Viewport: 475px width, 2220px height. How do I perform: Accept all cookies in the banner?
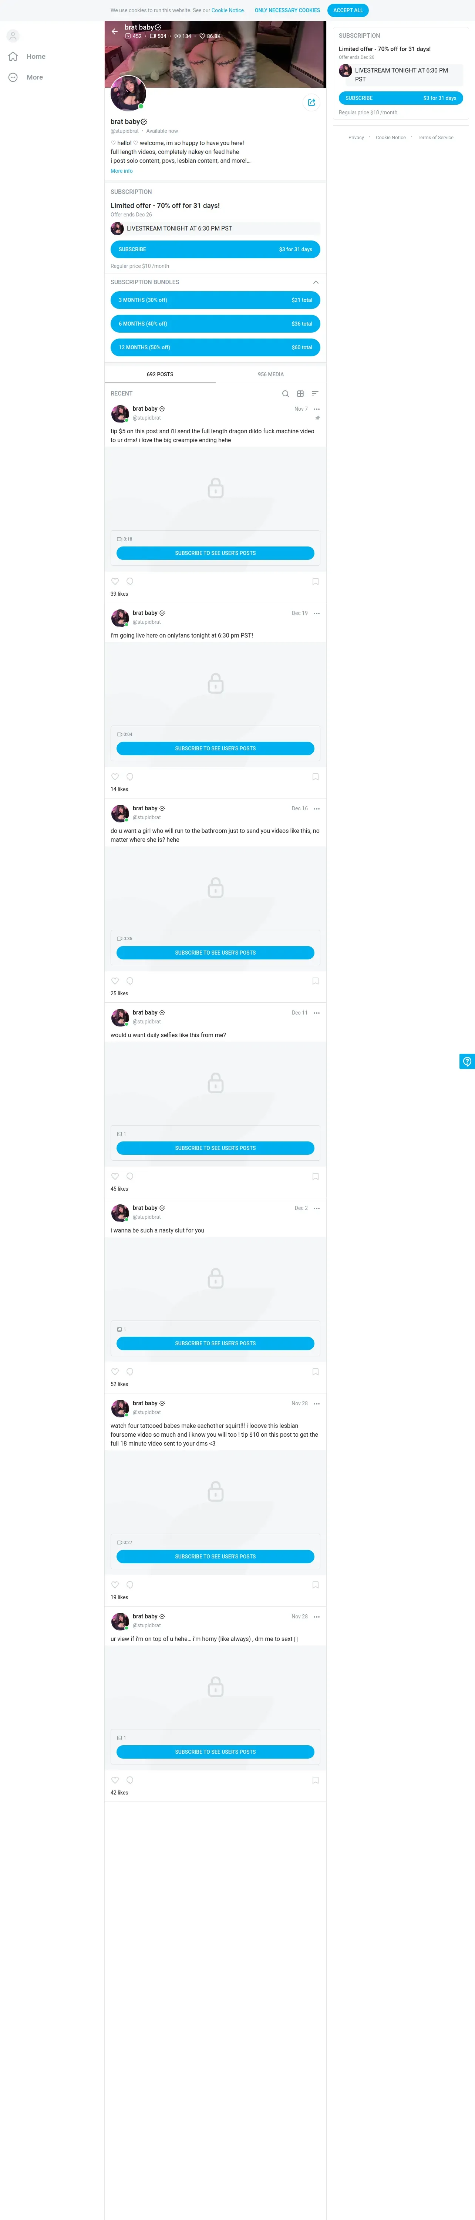click(348, 10)
